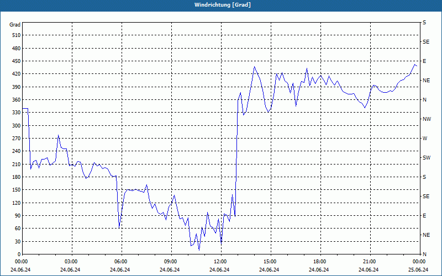The width and height of the screenshot is (442, 276).
Task: Click the 09:00 time label
Action: 171,261
